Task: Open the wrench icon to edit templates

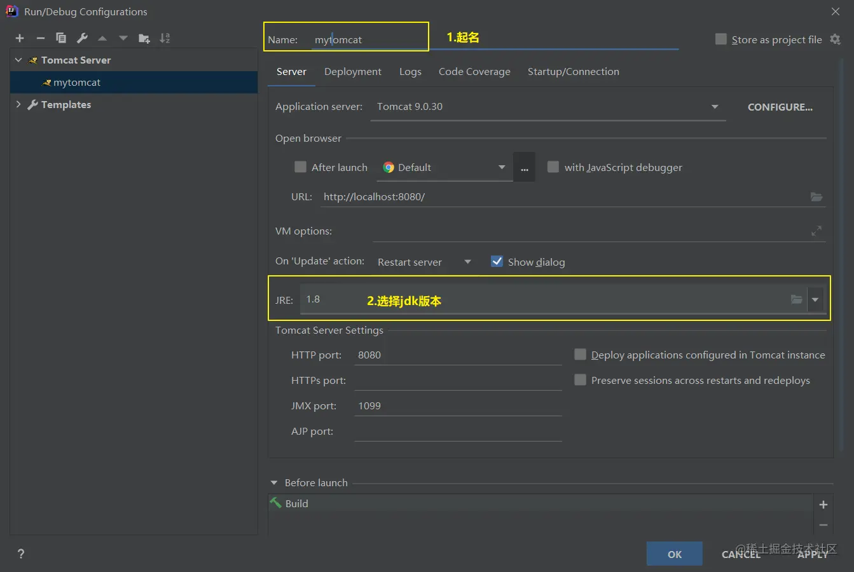Action: 82,38
